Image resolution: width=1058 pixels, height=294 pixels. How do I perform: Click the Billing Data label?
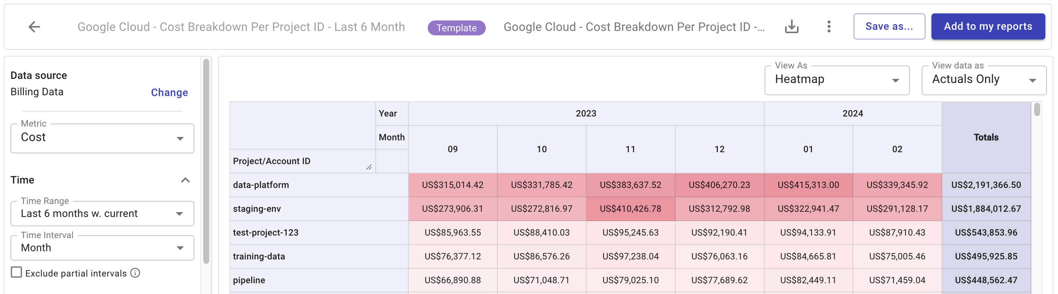point(37,92)
